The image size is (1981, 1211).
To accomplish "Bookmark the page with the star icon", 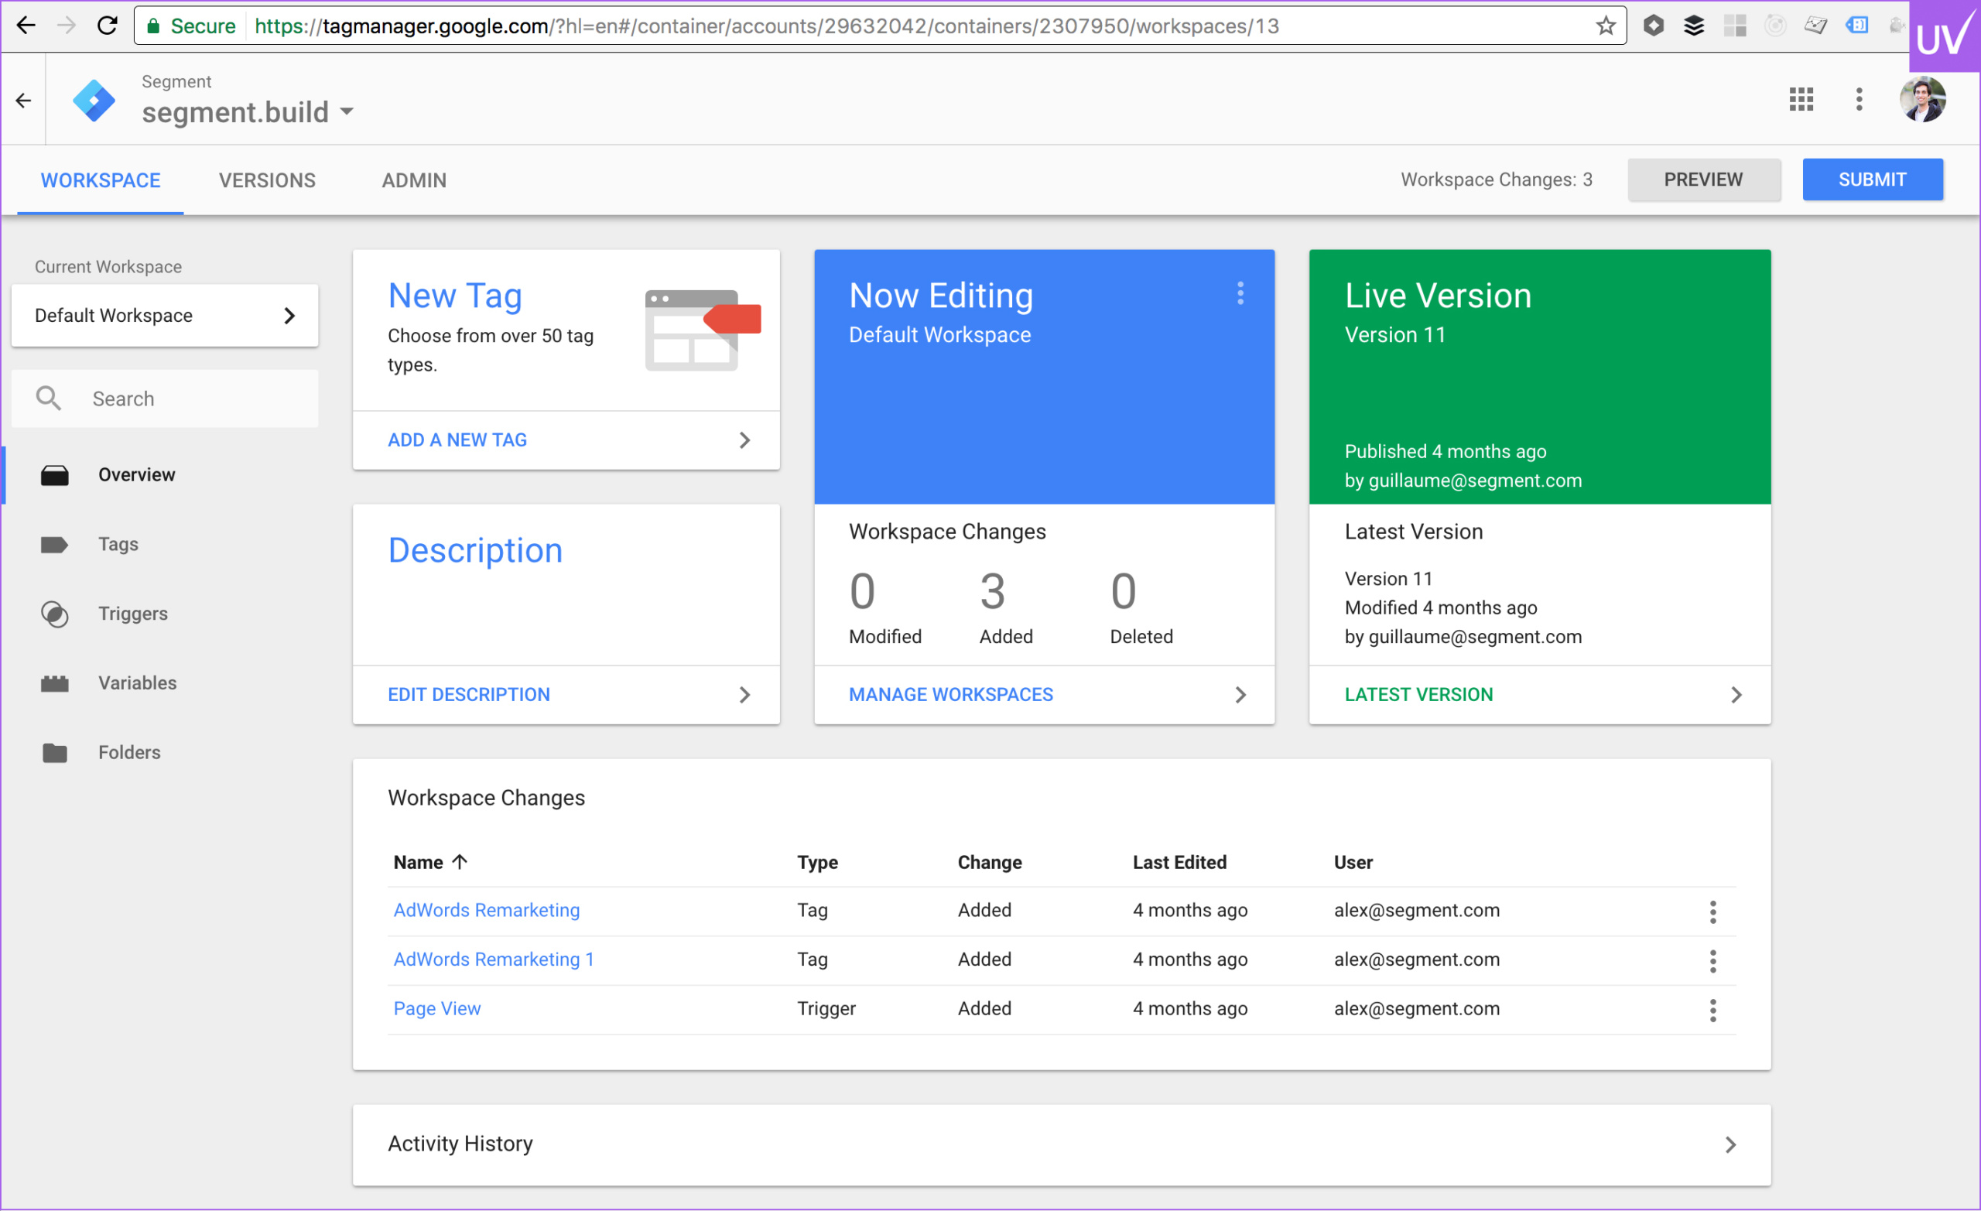I will (x=1605, y=26).
